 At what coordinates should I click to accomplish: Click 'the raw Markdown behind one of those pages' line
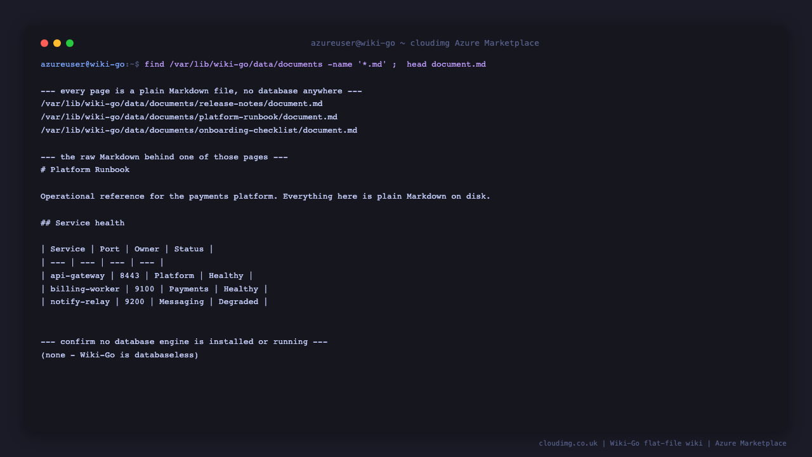[x=164, y=157]
